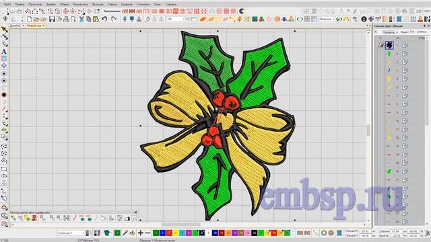Image resolution: width=431 pixels, height=242 pixels.
Task: Pin the Color-Object list panel
Action: coord(424,26)
